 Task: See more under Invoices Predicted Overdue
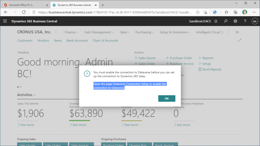182,125
